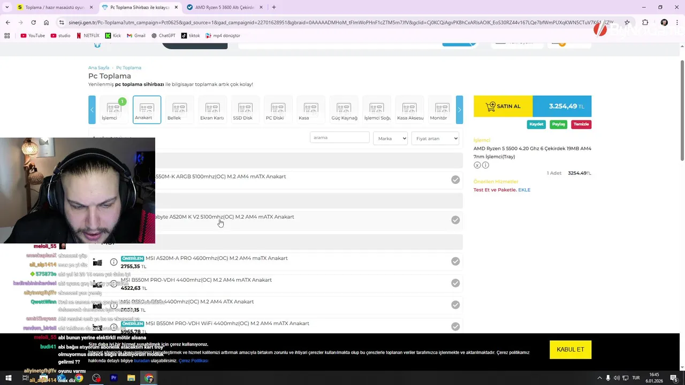Tick MSI B550M PRO-VDH WiFi checkmark

(x=455, y=326)
